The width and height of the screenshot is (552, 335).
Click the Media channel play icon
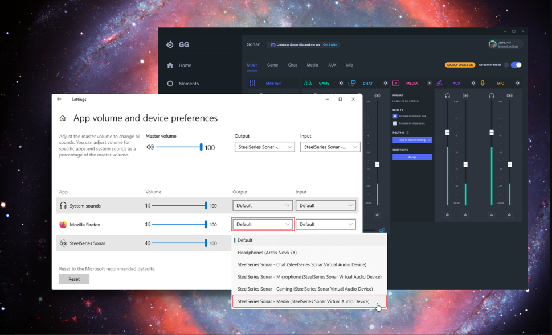(x=396, y=83)
